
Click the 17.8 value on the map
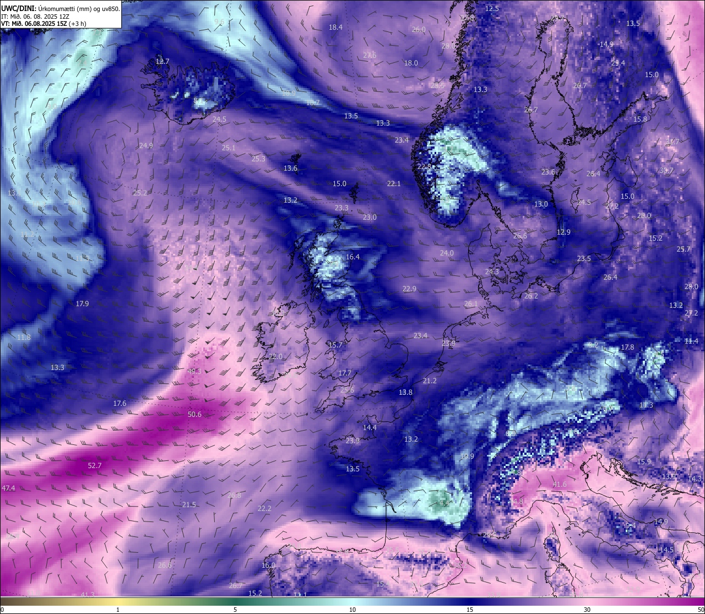(x=627, y=347)
